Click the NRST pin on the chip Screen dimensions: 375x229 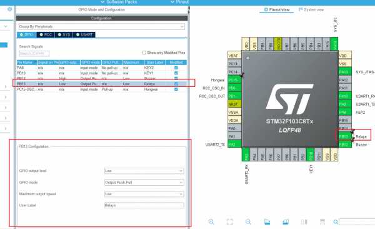click(234, 104)
